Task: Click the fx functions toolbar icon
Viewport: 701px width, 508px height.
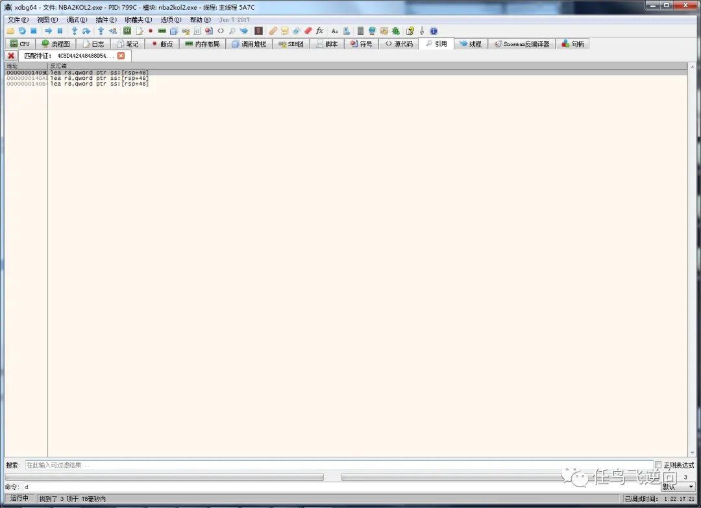Action: click(319, 31)
